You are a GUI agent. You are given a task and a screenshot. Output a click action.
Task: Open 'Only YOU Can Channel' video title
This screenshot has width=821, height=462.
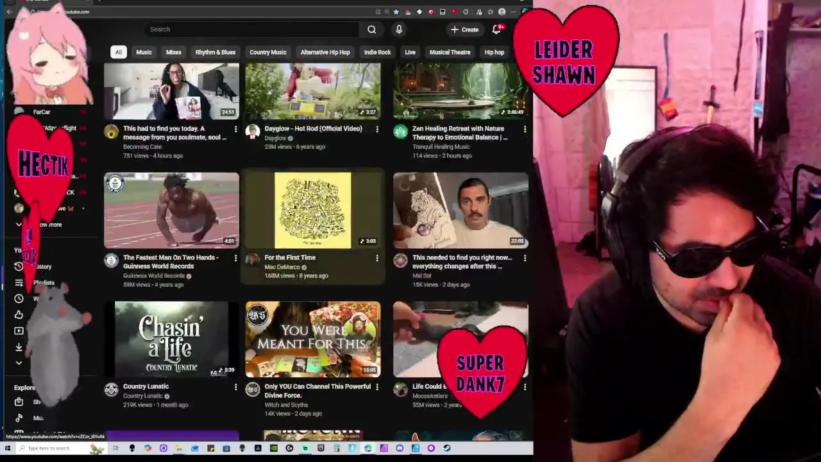(x=317, y=391)
